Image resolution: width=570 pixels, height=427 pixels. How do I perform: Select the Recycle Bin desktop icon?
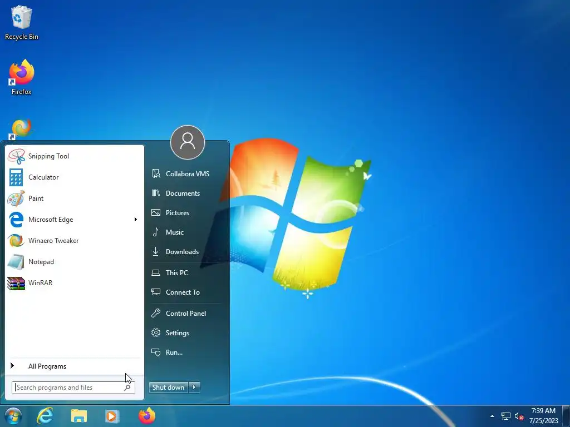tap(22, 22)
